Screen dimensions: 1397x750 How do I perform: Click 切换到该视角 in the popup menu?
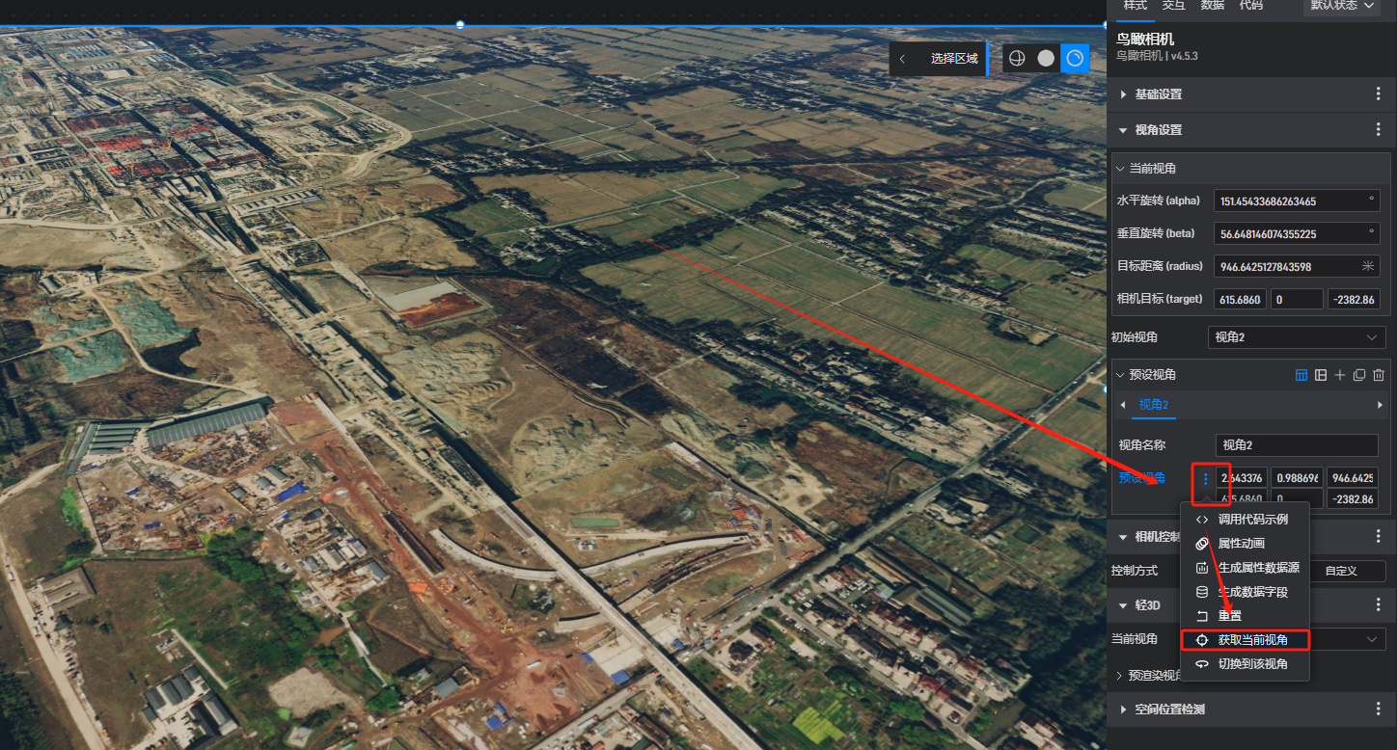click(x=1251, y=664)
